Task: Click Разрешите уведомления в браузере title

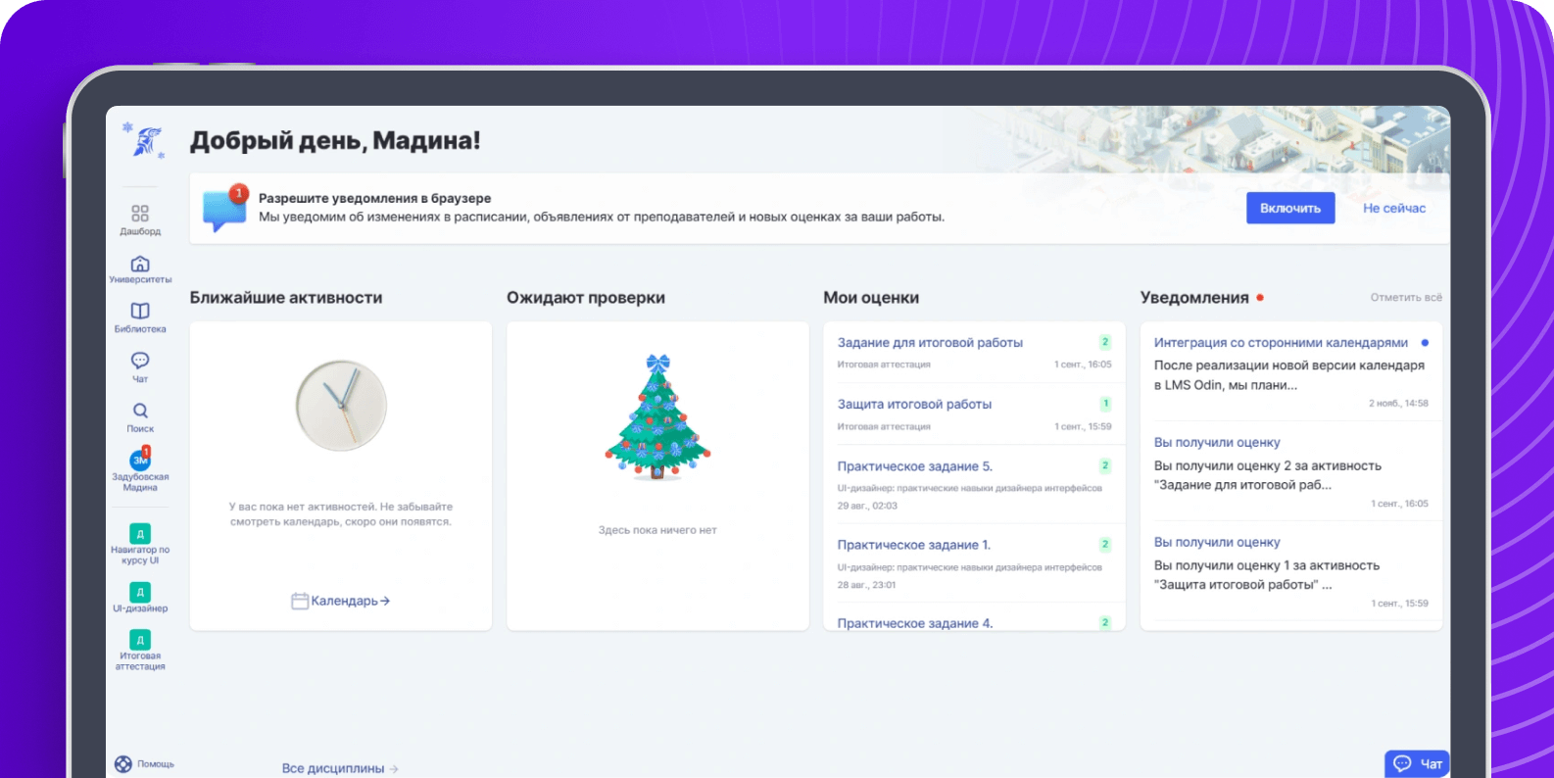Action: click(375, 198)
